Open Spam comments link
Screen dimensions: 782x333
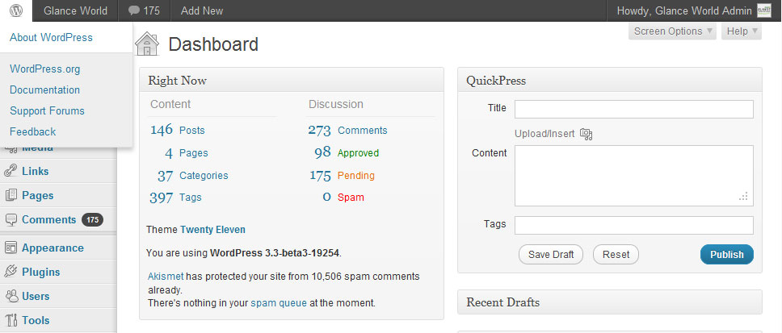coord(351,197)
